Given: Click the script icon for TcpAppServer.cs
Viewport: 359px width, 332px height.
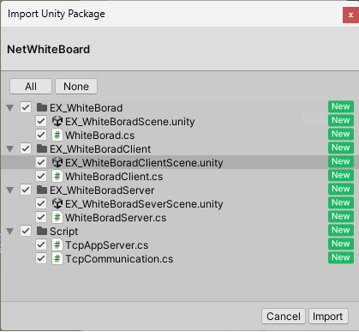Looking at the screenshot, I should [x=57, y=244].
